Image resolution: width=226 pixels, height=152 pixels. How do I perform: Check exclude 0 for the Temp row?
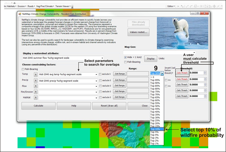click(x=100, y=74)
